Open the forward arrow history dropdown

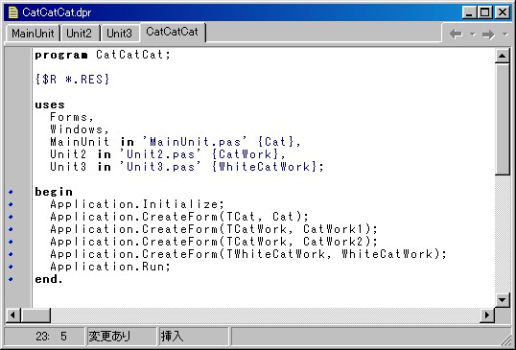coord(505,34)
